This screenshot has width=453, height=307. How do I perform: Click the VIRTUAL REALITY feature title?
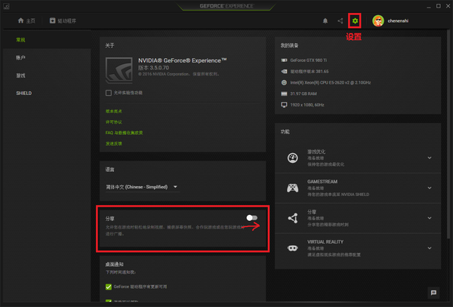point(325,242)
